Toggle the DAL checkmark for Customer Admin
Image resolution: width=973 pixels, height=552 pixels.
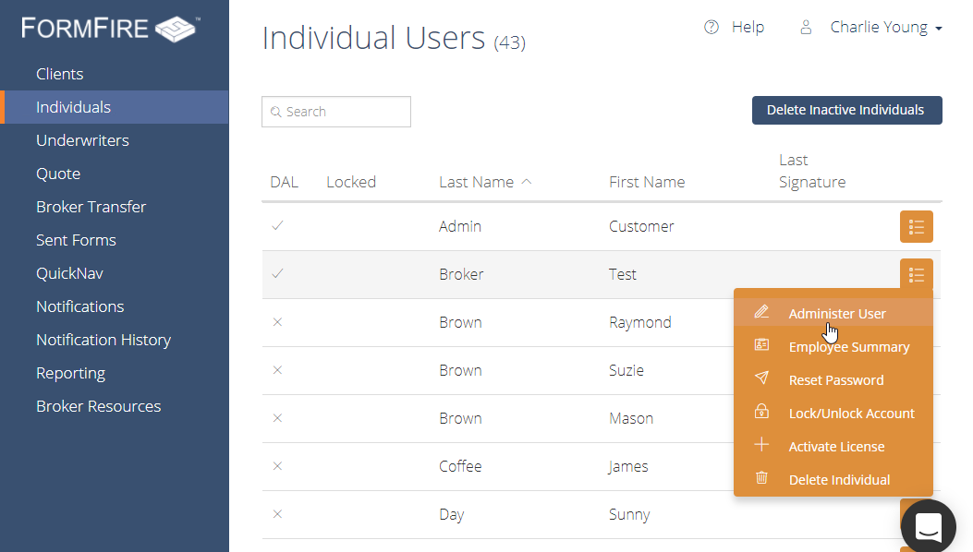(277, 226)
